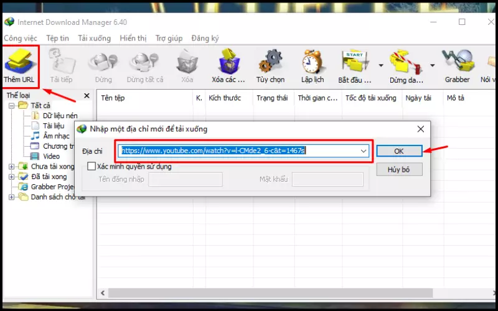Select Âm nhạc category
Viewport: 498px width, 311px height.
(x=56, y=136)
